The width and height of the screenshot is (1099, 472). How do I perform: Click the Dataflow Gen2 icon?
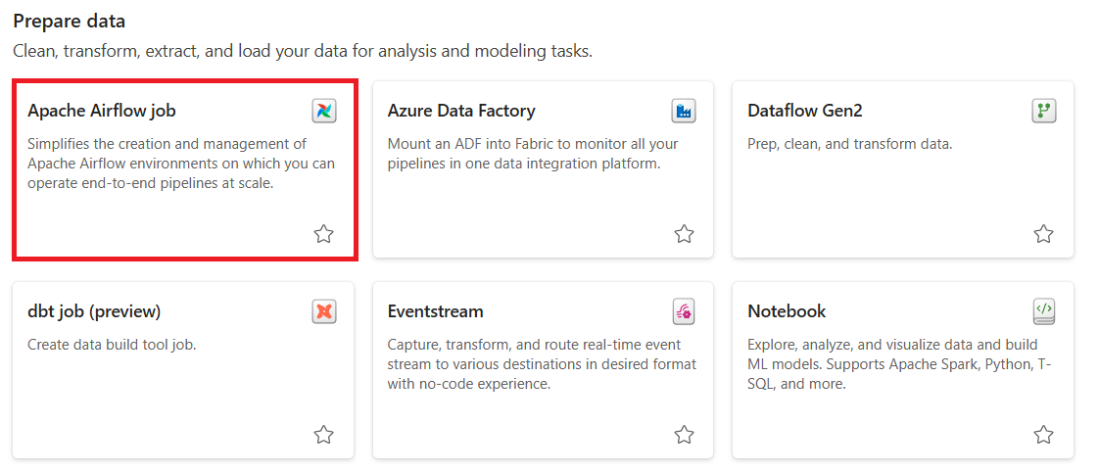1043,111
